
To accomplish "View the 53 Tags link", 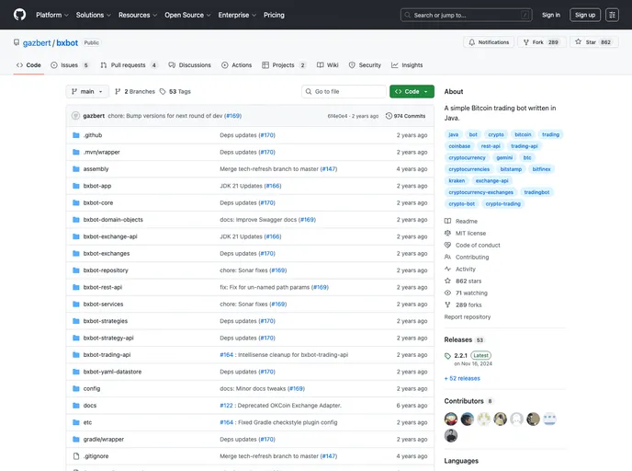I will coord(175,92).
